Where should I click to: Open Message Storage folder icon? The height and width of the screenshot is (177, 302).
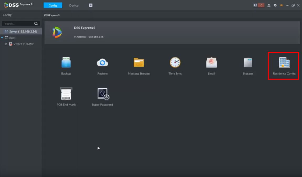pyautogui.click(x=139, y=62)
